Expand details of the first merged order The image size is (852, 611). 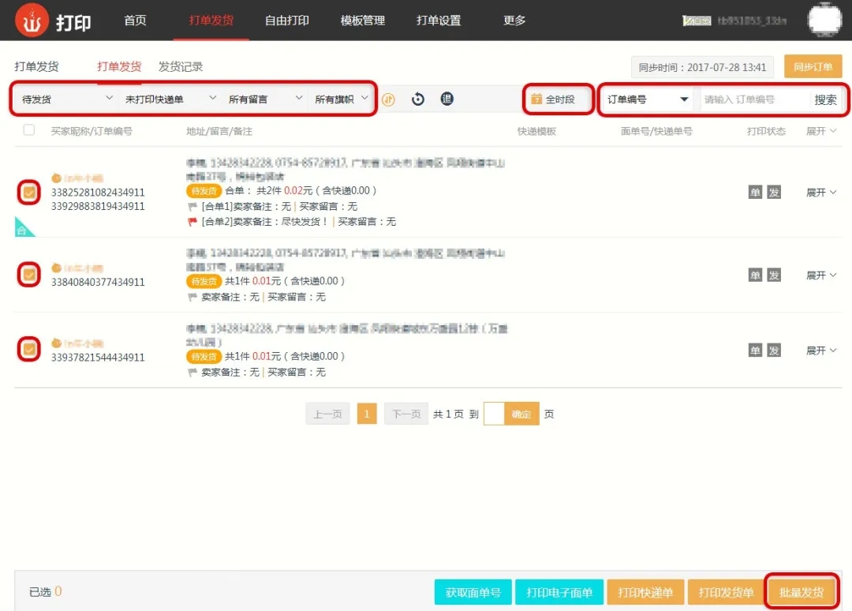tap(820, 192)
